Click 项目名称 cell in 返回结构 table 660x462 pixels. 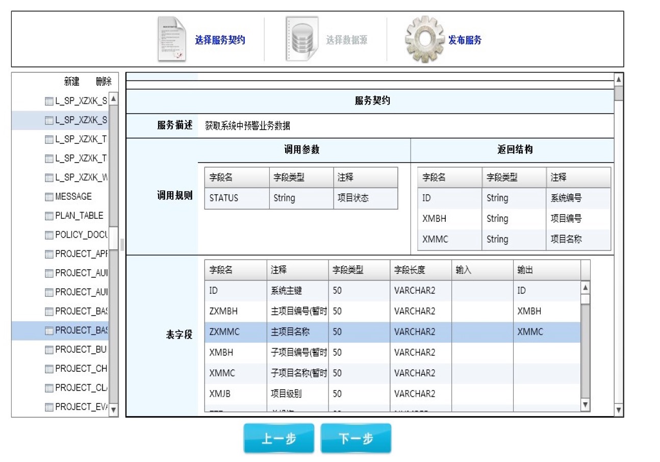[x=578, y=239]
